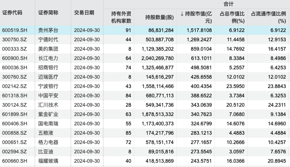Select stock code 300760.SZ
This screenshot has height=167, width=290.
(14, 77)
